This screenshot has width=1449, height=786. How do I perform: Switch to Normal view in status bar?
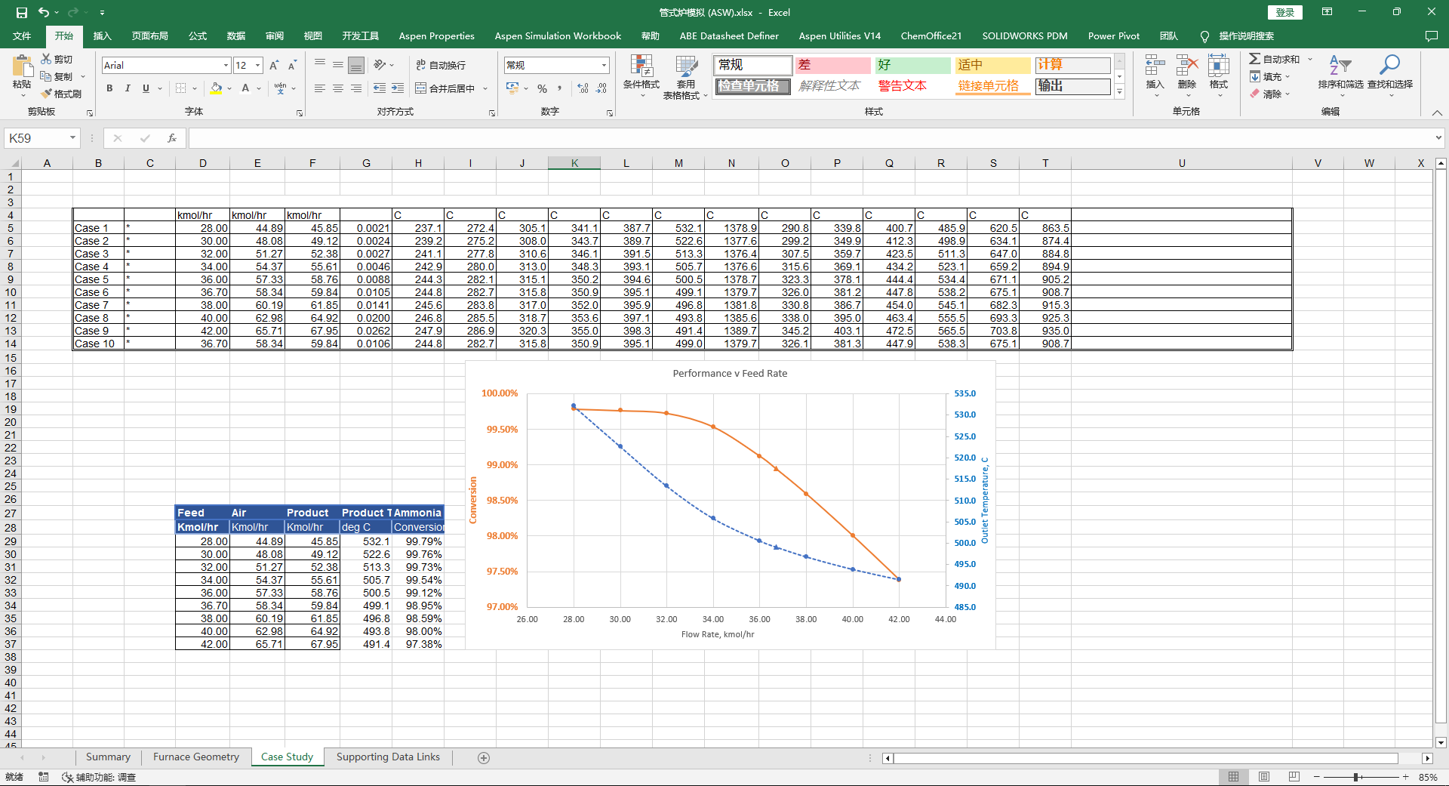coord(1233,777)
